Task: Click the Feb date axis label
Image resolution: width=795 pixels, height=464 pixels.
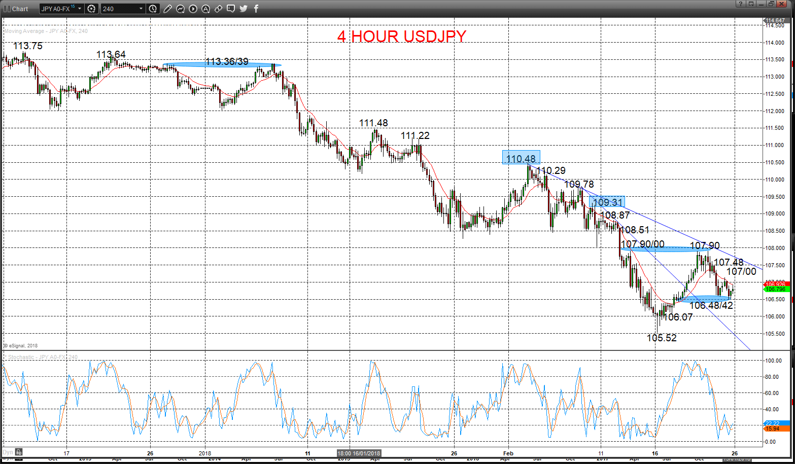Action: 508,453
